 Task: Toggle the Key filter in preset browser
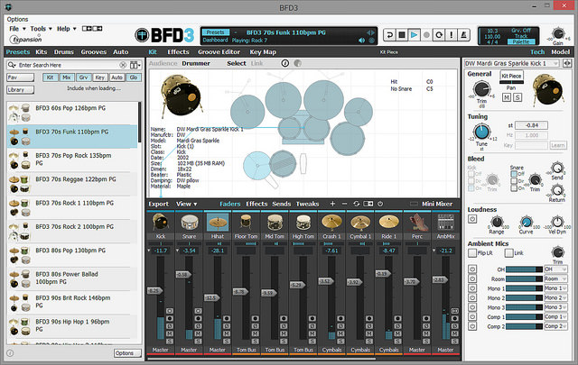point(100,78)
